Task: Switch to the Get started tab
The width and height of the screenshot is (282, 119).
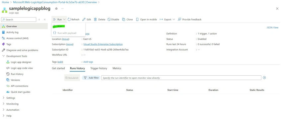Action: coord(58,68)
